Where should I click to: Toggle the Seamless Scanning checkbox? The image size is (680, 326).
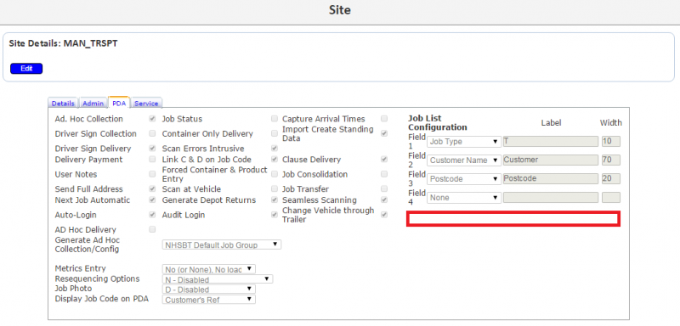384,200
